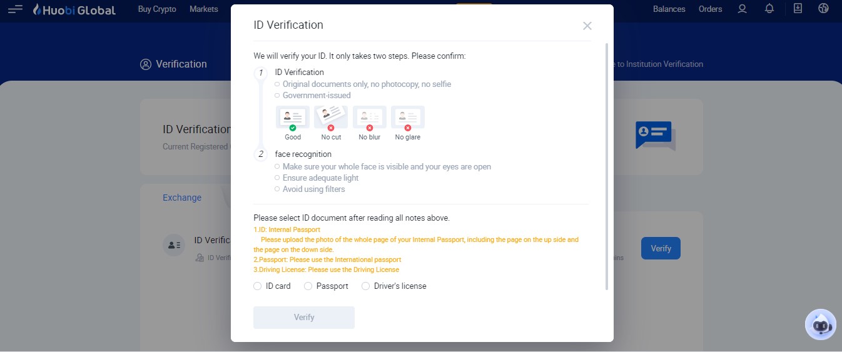Click the 'No glare' example image
Viewport: 842px width, 352px height.
click(x=408, y=118)
